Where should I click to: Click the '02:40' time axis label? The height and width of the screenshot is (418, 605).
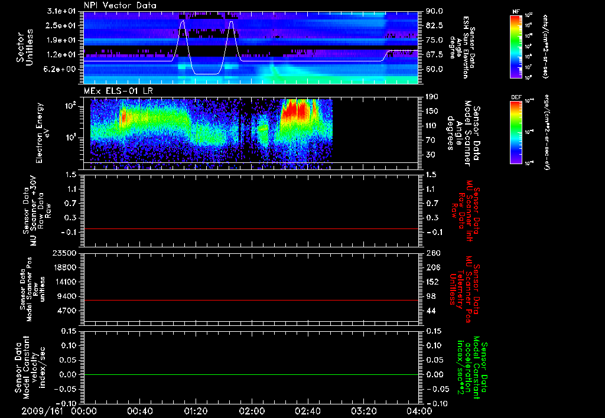click(307, 412)
